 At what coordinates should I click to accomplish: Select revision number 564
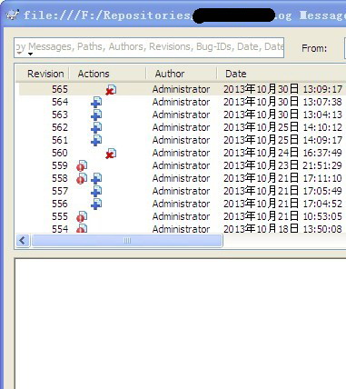coord(60,102)
